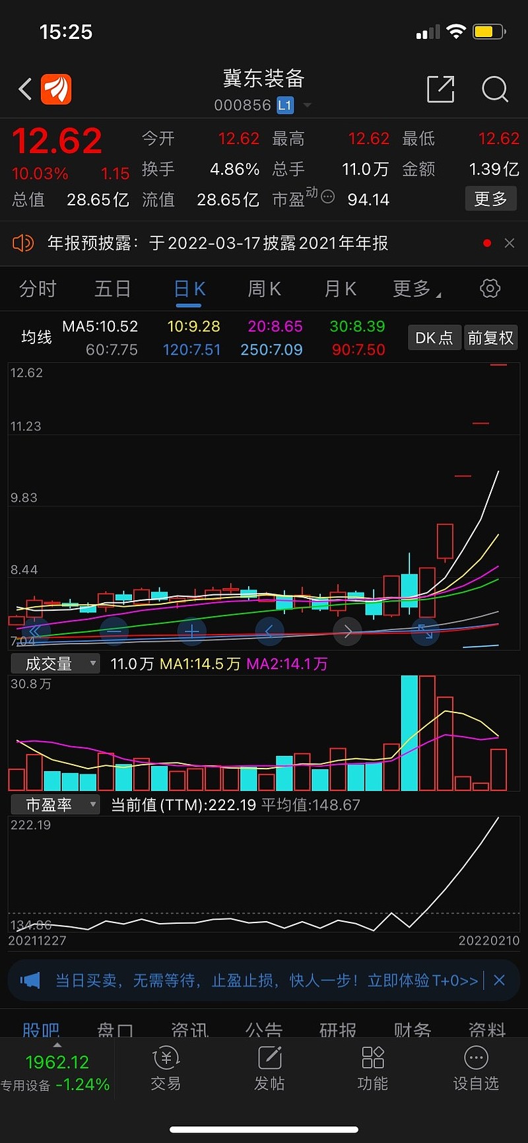
Task: Open the 盘口 tab
Action: (115, 1029)
